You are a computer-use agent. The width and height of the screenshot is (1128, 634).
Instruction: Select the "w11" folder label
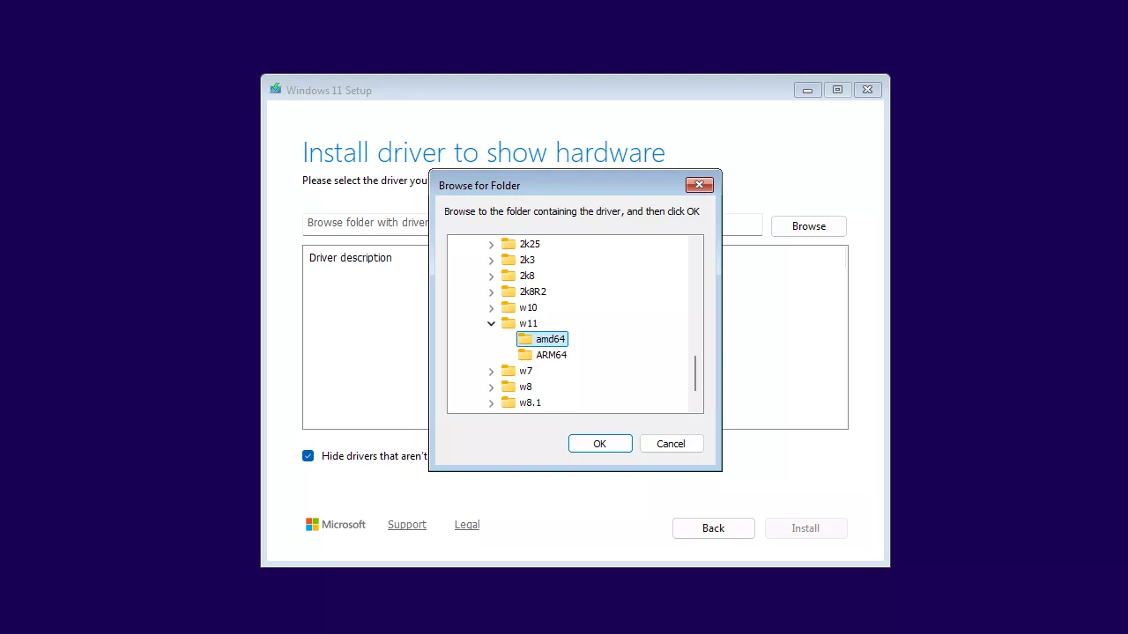coord(528,323)
